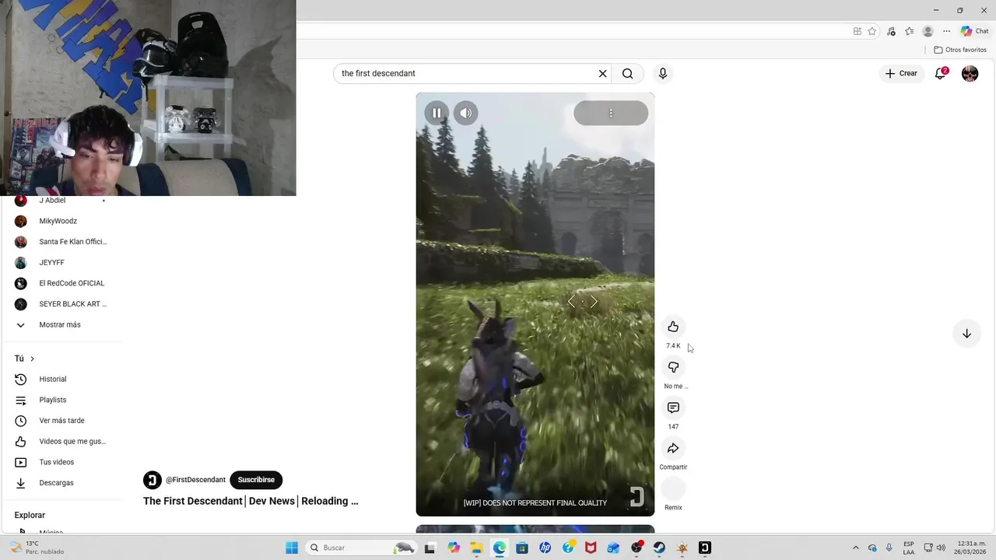Click the FirstDescendant channel avatar
Screen dimensions: 996x560
pyautogui.click(x=153, y=480)
